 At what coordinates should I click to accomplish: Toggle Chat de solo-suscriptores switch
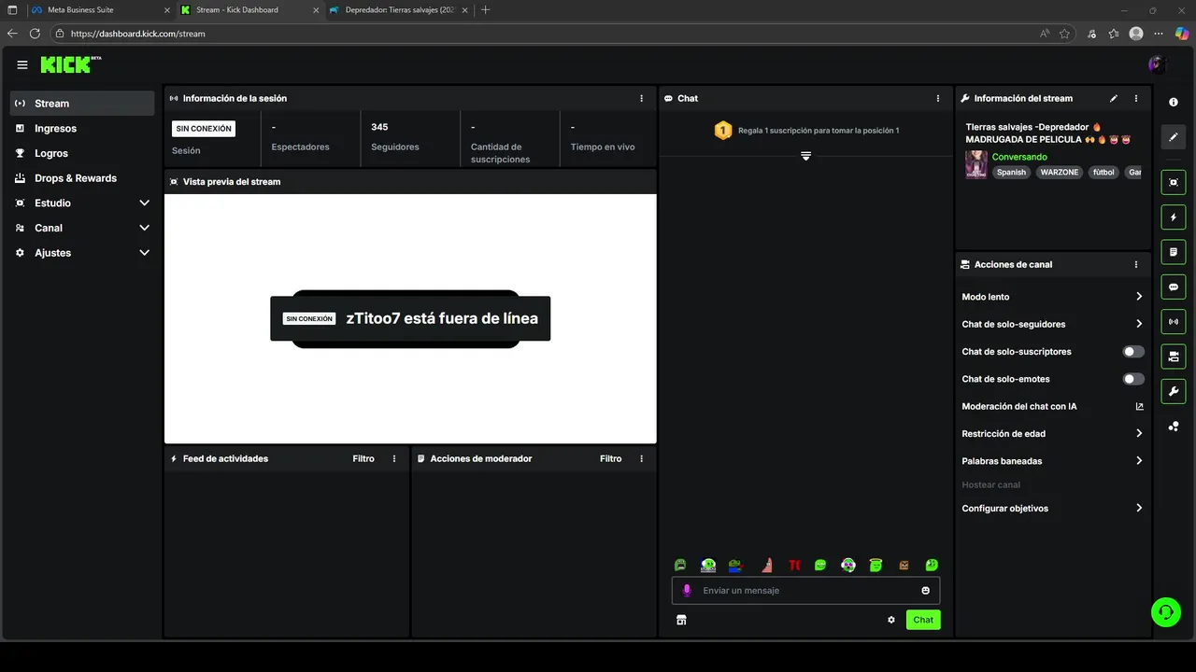[x=1133, y=352]
